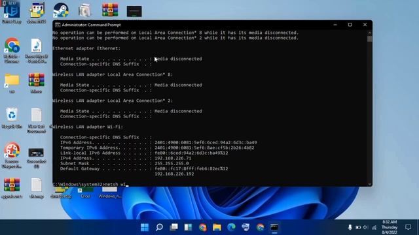Image resolution: width=419 pixels, height=235 pixels.
Task: Click the scrollbar down arrow in Command Prompt
Action: [369, 184]
